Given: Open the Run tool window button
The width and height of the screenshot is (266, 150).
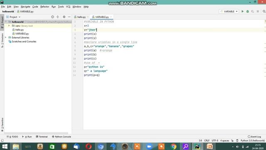Looking at the screenshot, I should 27,137.
